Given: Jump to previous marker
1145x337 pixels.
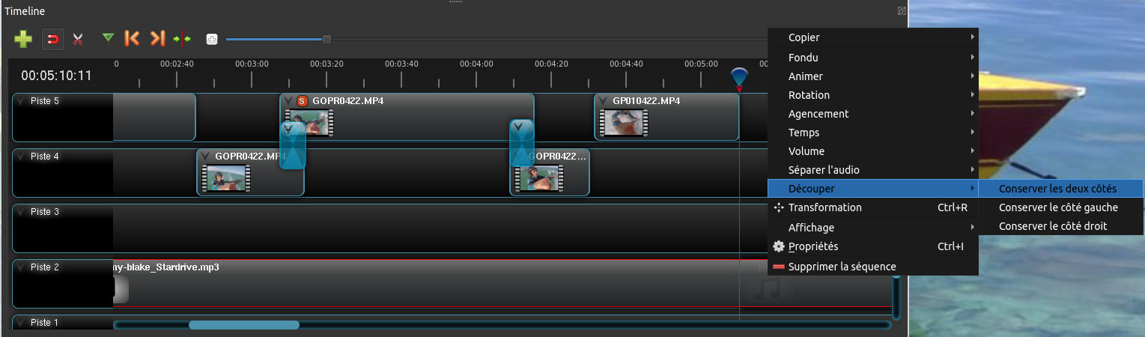Looking at the screenshot, I should click(x=132, y=39).
